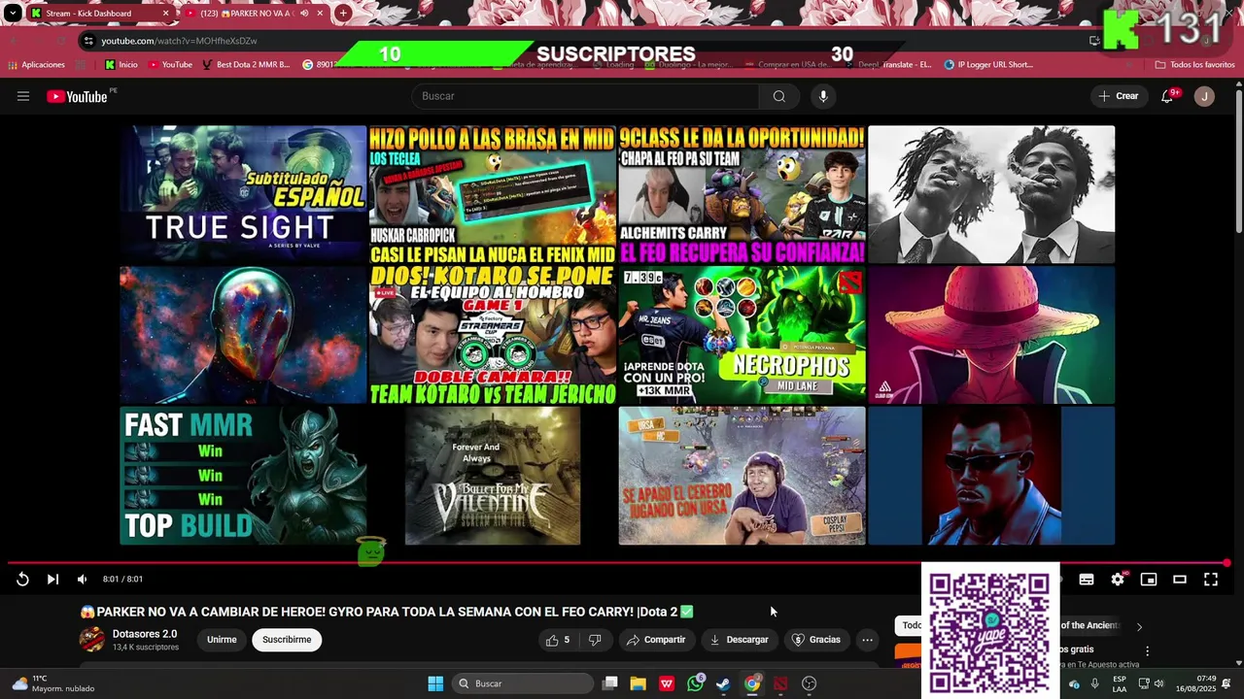
Task: Click the page vertical scrollbar
Action: tap(1238, 160)
